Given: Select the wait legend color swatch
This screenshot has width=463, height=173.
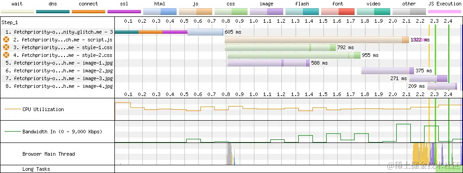Looking at the screenshot, I should (x=17, y=12).
